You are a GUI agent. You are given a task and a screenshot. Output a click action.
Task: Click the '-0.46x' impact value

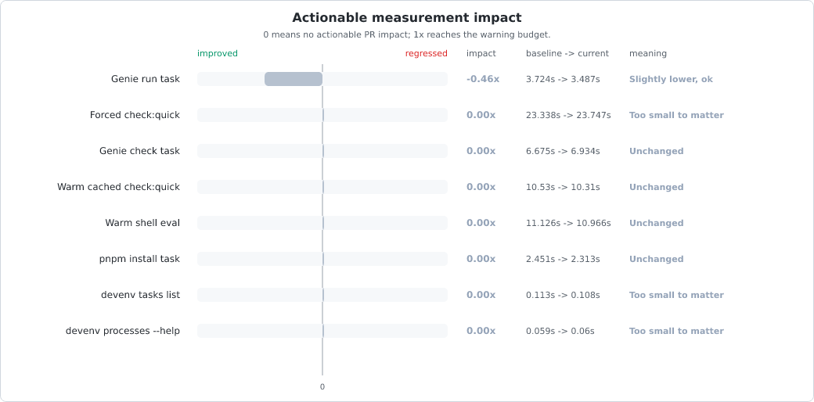(x=483, y=79)
